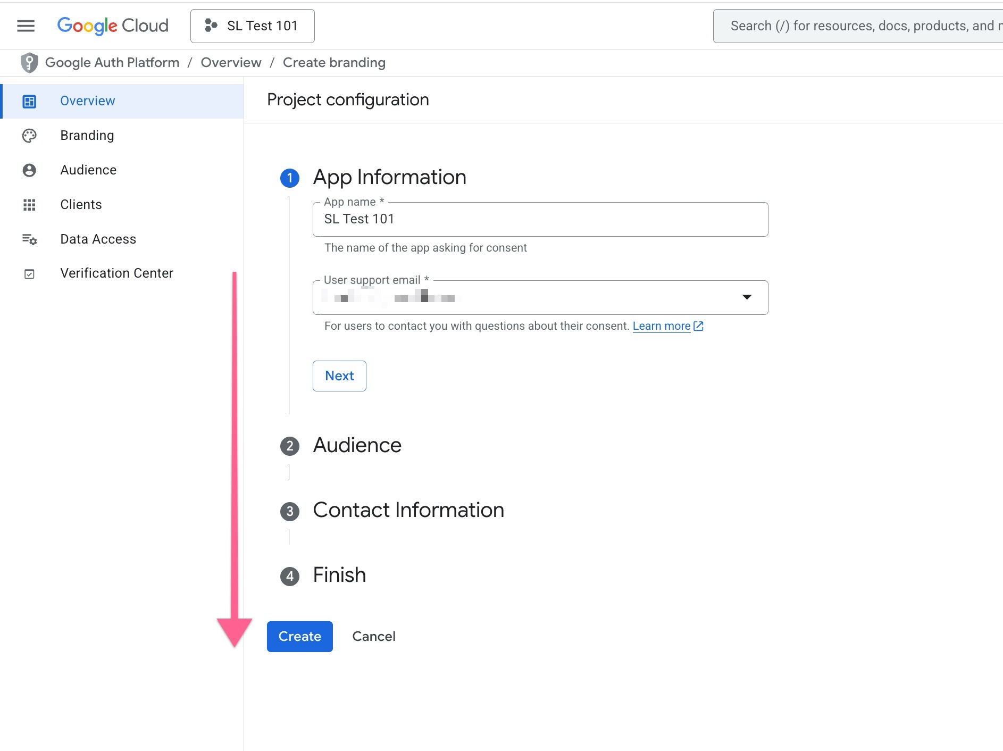
Task: Expand the Audience step
Action: tap(357, 445)
